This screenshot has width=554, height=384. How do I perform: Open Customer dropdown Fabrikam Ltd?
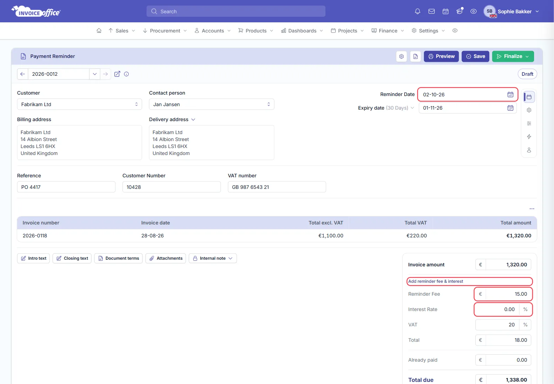(x=80, y=104)
